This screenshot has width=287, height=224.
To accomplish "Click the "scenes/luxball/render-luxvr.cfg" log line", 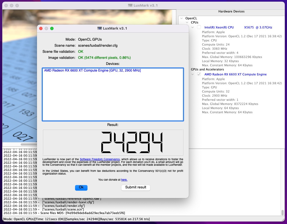I will coord(49,202).
